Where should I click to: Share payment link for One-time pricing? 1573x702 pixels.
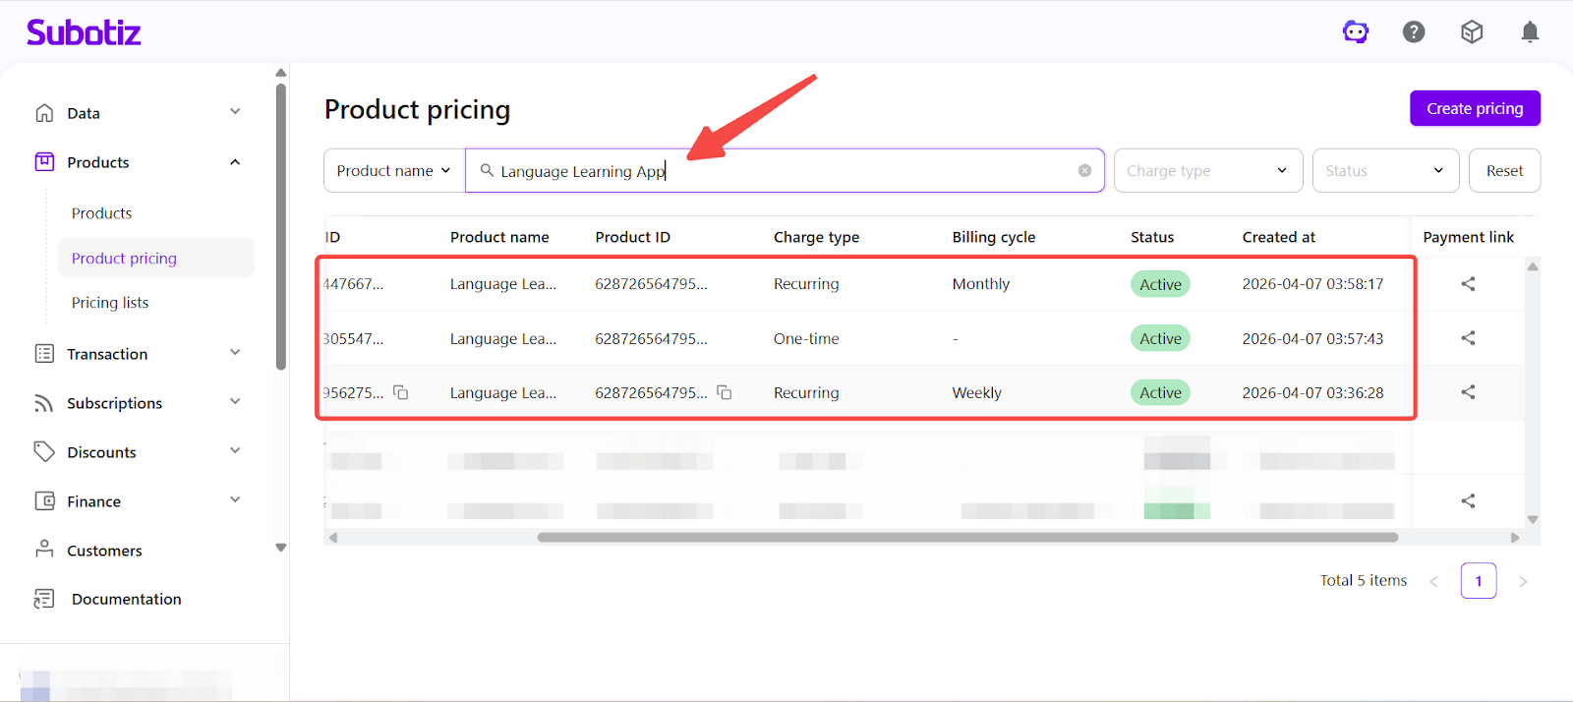point(1468,338)
